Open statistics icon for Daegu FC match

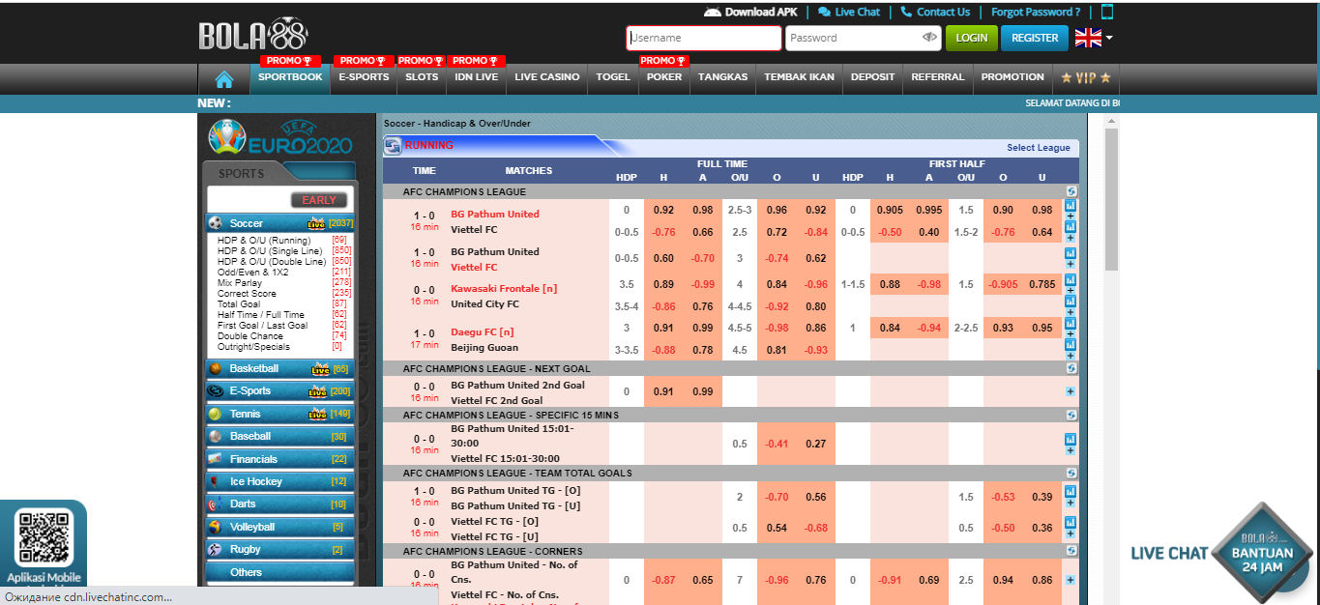click(x=1071, y=324)
